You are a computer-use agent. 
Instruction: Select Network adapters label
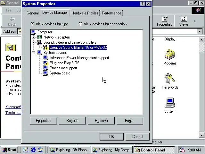click(57, 37)
